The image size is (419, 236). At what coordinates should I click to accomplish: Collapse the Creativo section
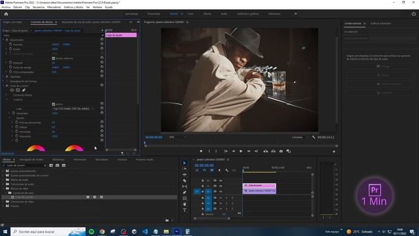click(7, 100)
